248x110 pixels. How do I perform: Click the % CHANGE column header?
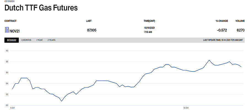point(222,21)
